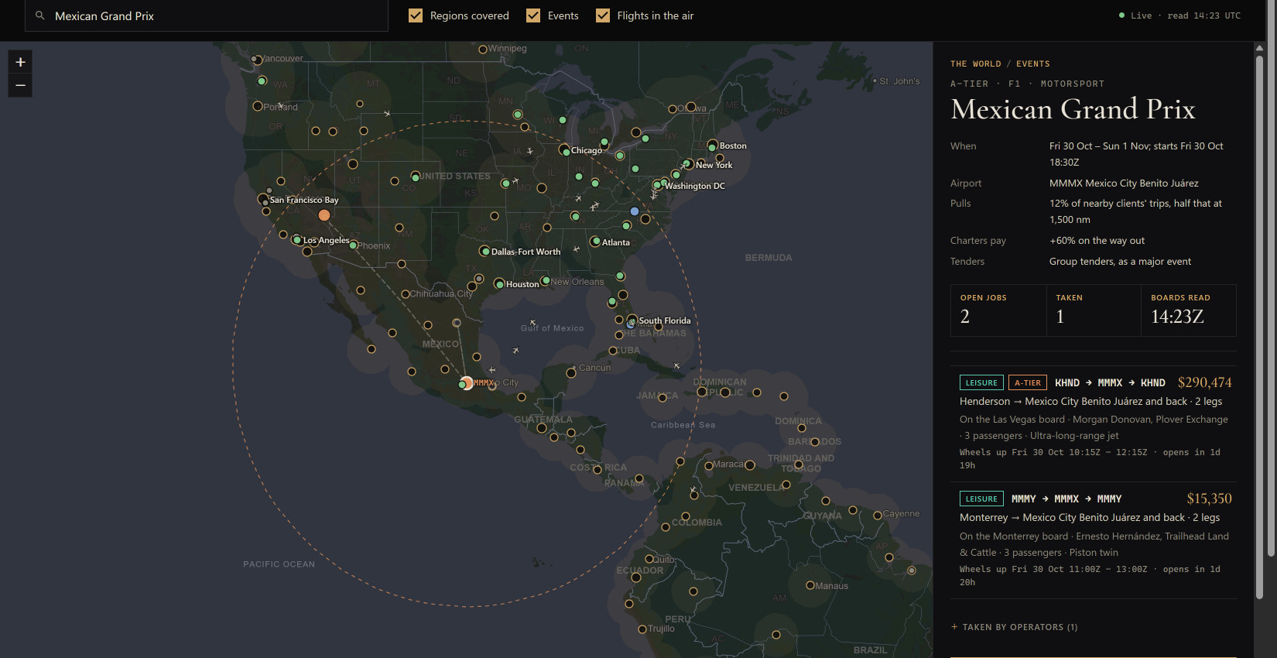Select the Cancun airport marker
This screenshot has height=658, width=1277.
pyautogui.click(x=571, y=372)
